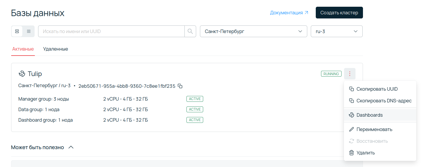Select Удалить in the context menu
The height and width of the screenshot is (167, 426).
[x=380, y=153]
